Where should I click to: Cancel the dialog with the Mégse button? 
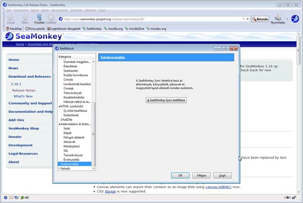[x=201, y=176]
